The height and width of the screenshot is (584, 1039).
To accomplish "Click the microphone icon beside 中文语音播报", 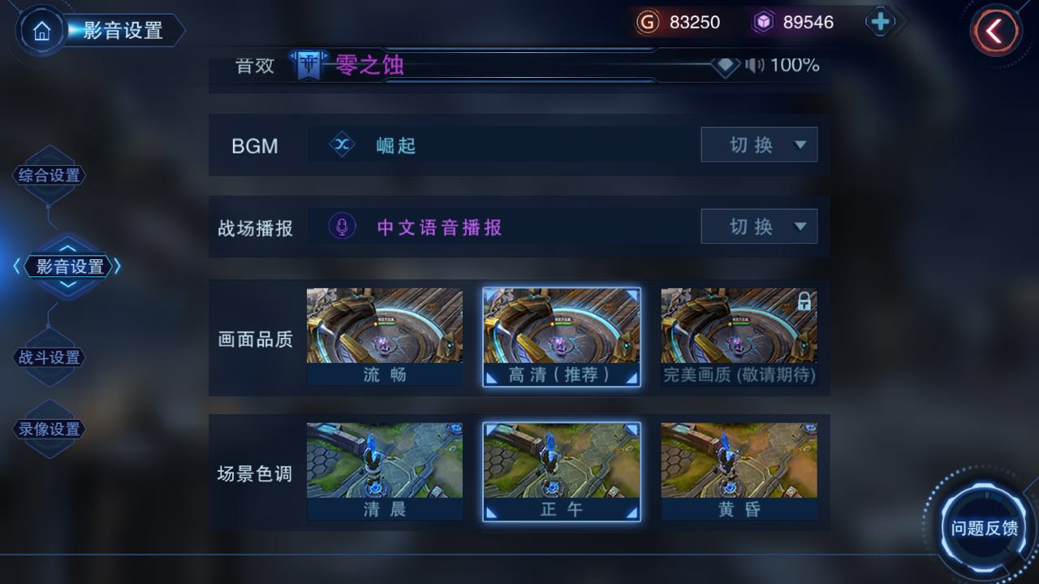I will point(342,227).
